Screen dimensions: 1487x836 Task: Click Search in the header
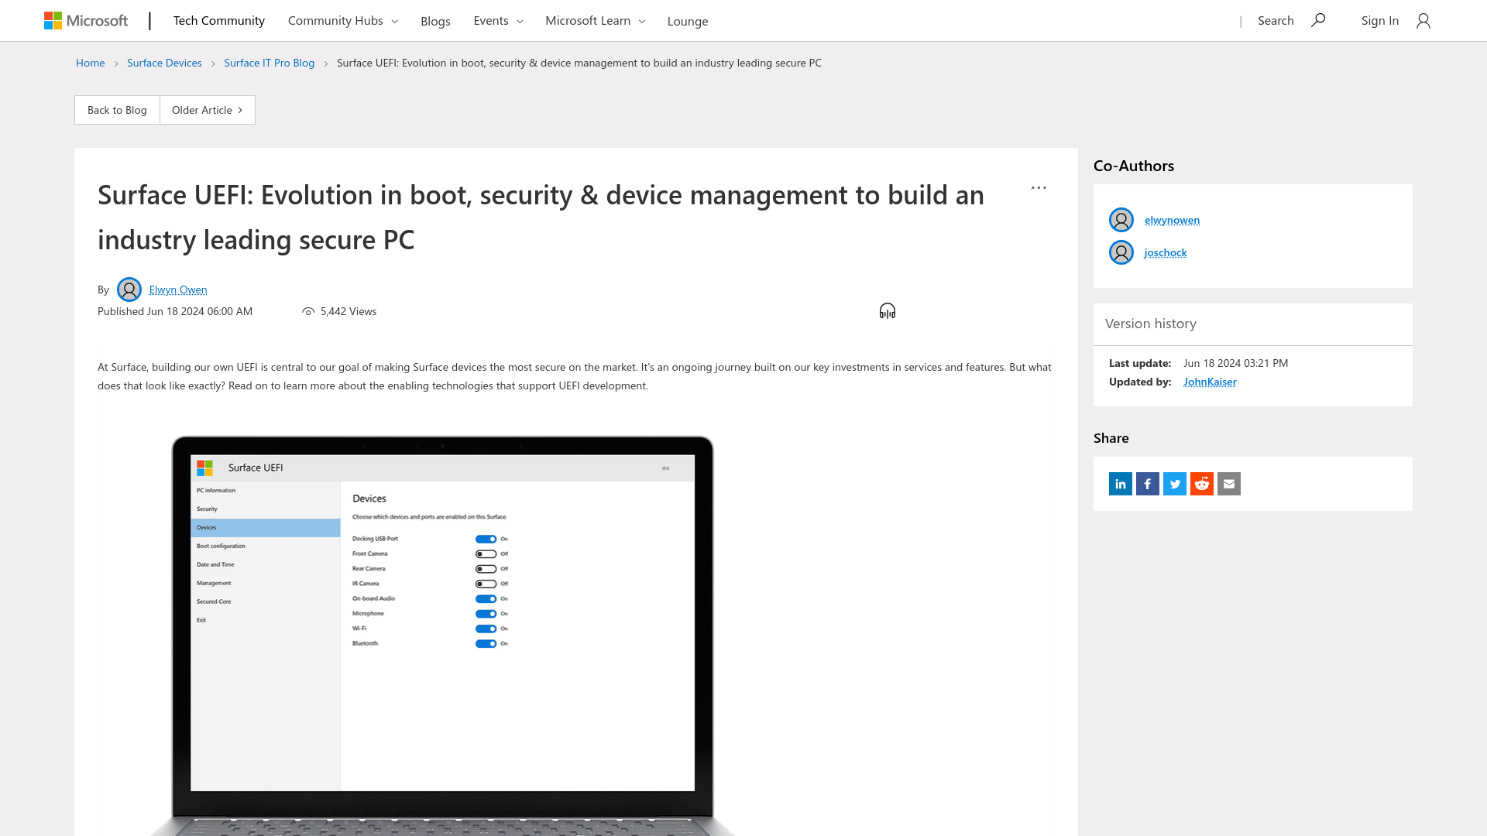(x=1276, y=21)
